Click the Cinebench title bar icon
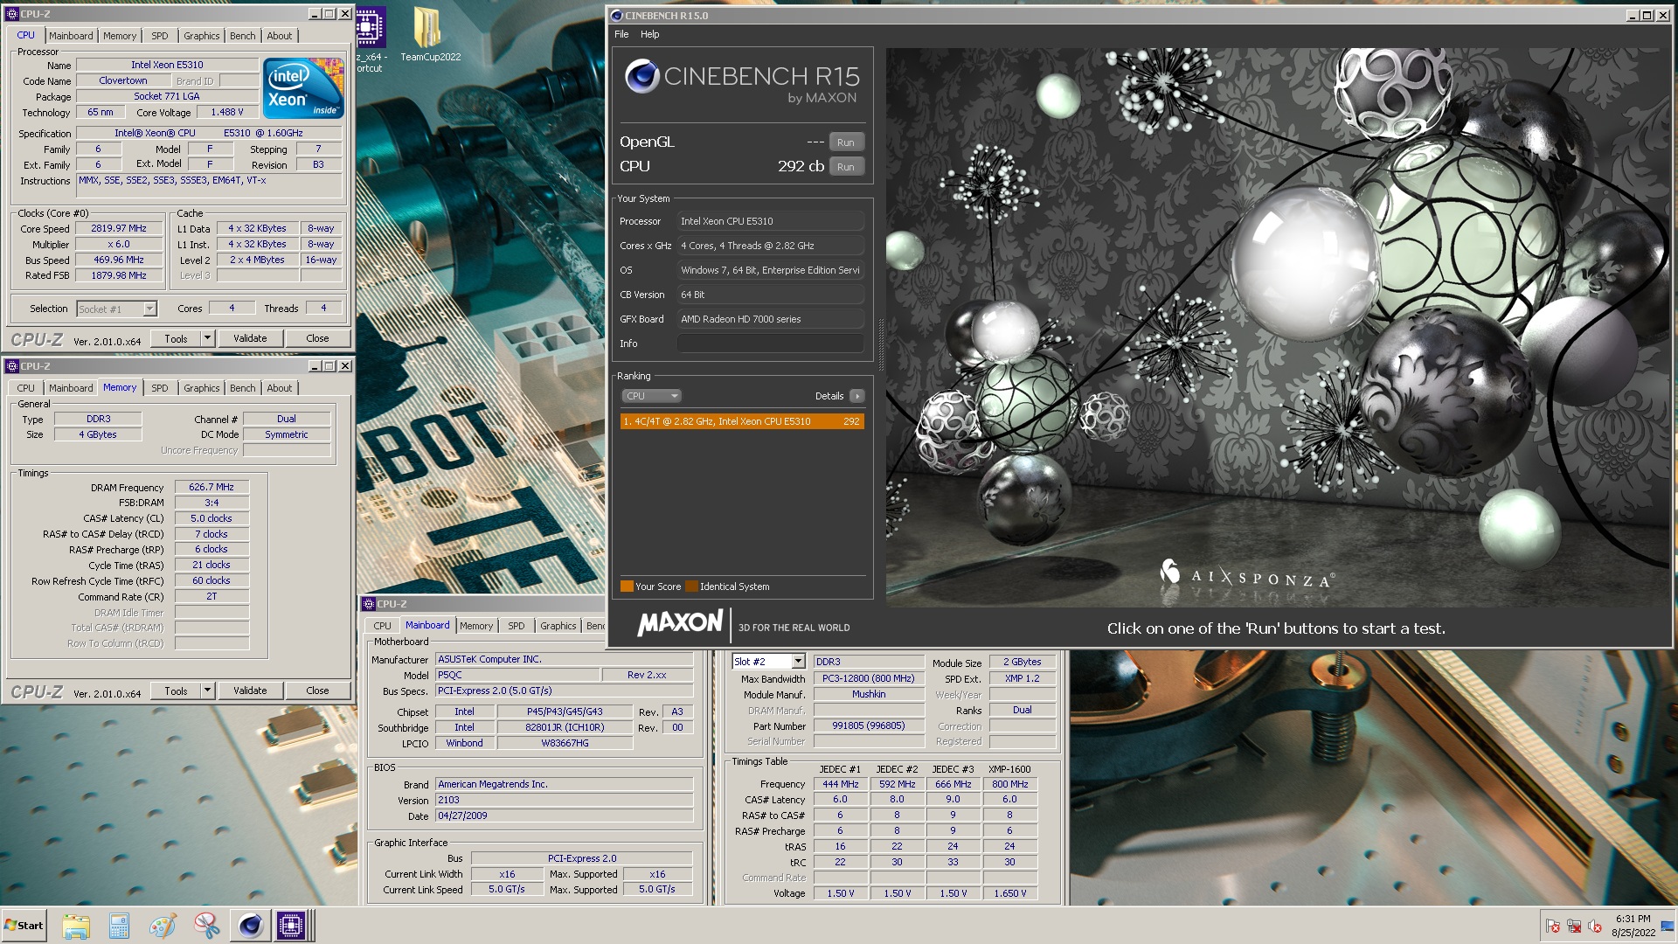Screen dimensions: 1678x944 [x=616, y=16]
